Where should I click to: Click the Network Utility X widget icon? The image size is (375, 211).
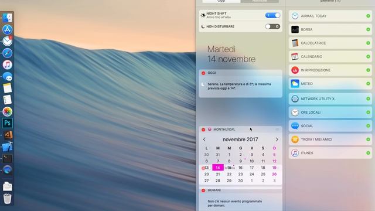click(295, 98)
